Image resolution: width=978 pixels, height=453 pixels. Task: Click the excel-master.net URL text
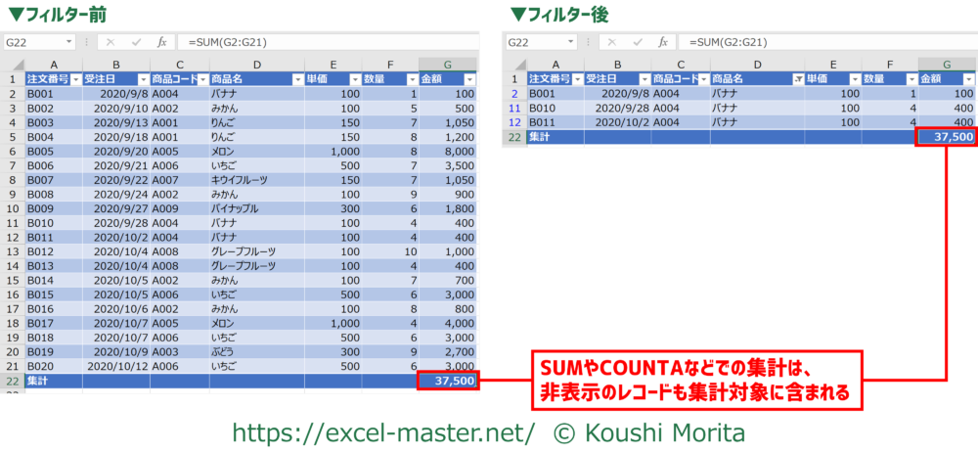click(382, 431)
